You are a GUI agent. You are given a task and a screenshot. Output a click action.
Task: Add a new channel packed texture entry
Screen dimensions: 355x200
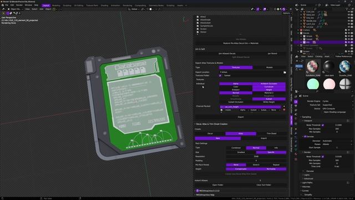tap(284, 107)
